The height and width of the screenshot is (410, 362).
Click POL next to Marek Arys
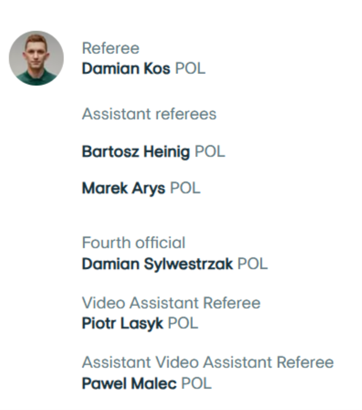[x=185, y=188]
